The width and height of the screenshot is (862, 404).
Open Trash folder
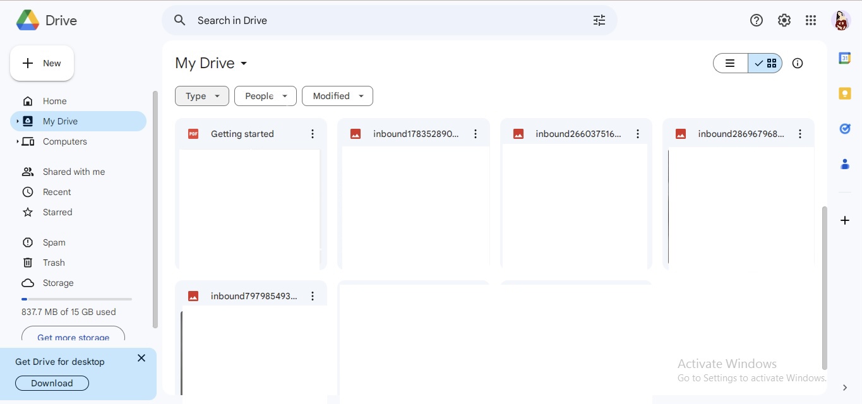tap(78, 263)
